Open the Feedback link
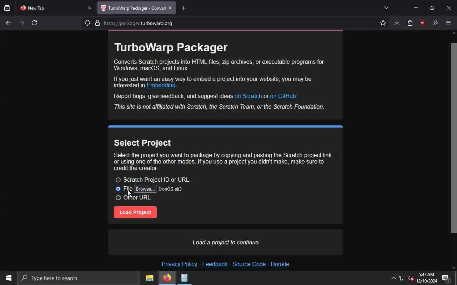Viewport: 457px width, 285px height. [215, 264]
